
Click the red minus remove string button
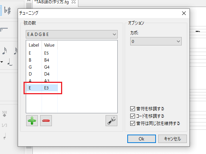pos(46,121)
